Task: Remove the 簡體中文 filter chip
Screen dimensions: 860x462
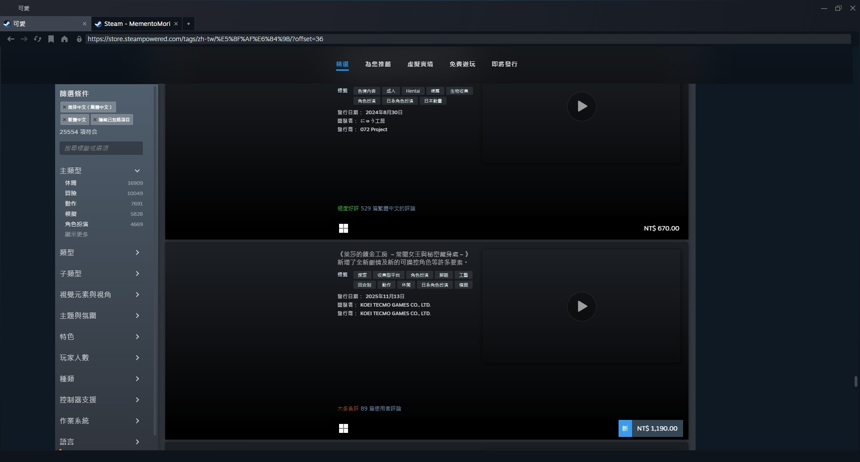Action: [64, 107]
